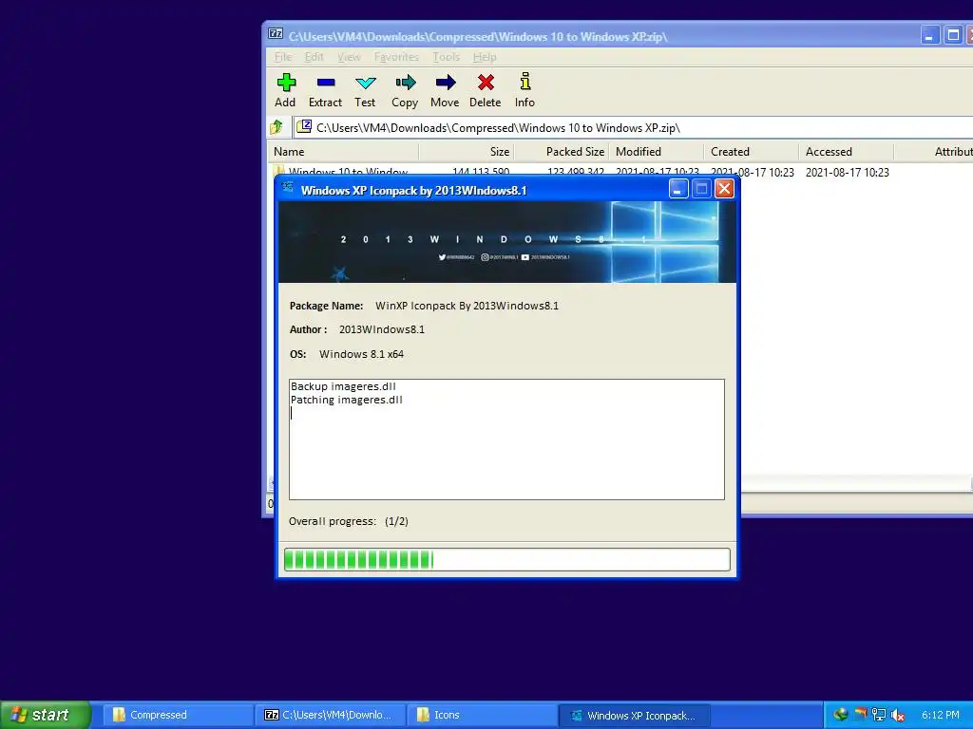Open the Favorites menu in 7-Zip
973x729 pixels.
coord(396,57)
